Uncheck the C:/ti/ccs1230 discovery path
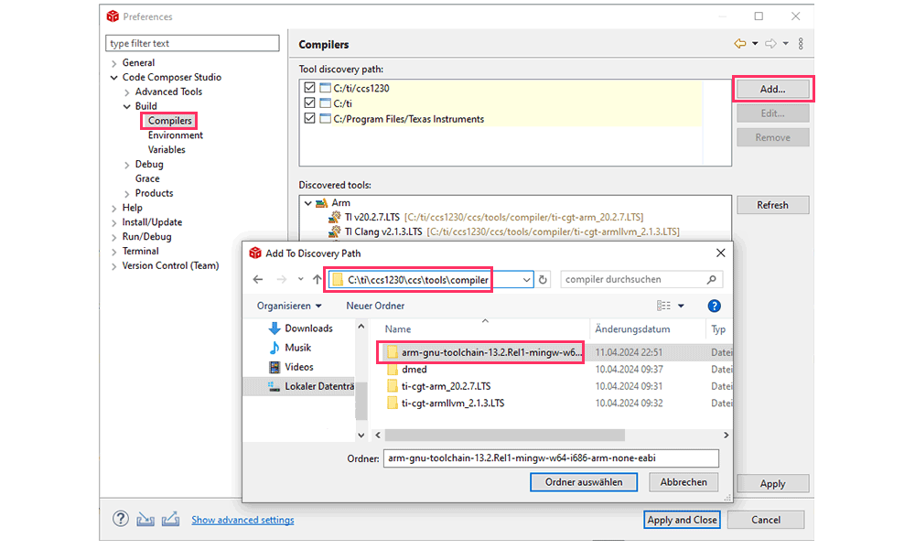This screenshot has width=915, height=549. [x=309, y=88]
